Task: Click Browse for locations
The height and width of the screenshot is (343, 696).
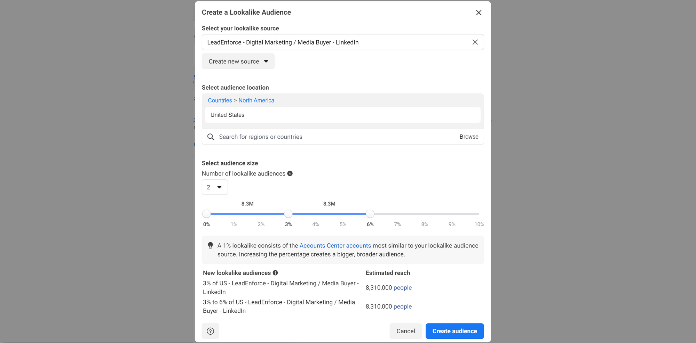Action: [x=469, y=137]
